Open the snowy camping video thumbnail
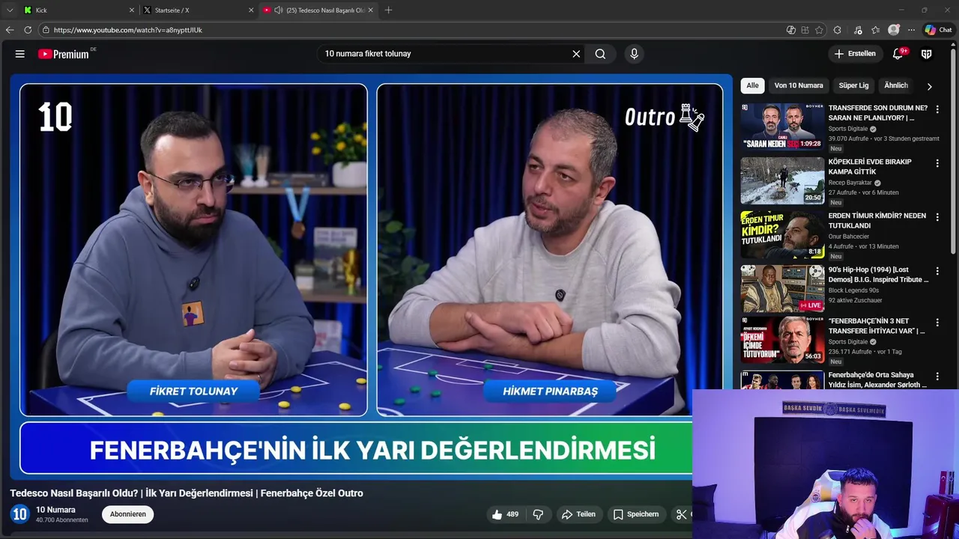959x539 pixels. (782, 180)
